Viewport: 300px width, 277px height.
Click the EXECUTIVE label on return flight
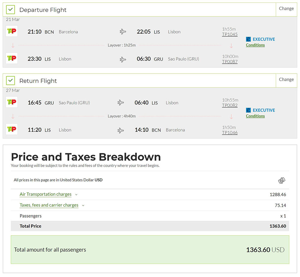[264, 110]
